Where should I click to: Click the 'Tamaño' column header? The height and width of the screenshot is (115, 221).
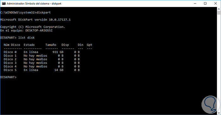tap(51, 45)
